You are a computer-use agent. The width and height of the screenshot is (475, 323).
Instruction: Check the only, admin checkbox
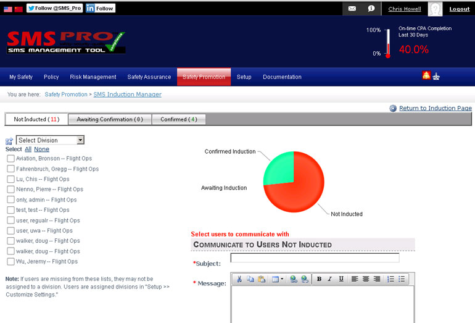click(10, 199)
